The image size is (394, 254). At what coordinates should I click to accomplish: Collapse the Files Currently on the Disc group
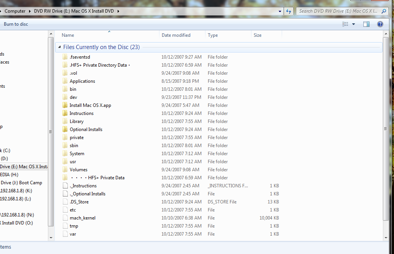[59, 47]
